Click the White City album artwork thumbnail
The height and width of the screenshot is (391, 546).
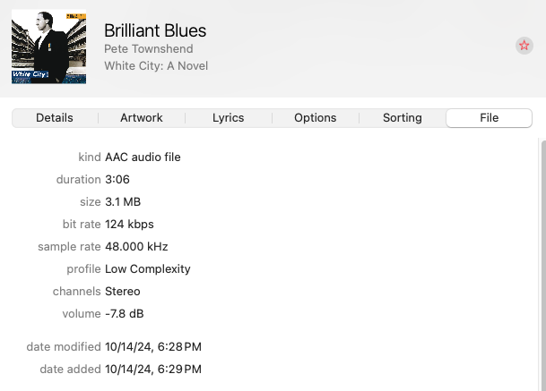[48, 47]
